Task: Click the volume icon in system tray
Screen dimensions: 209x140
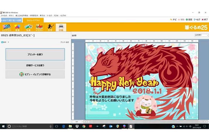Action: click(x=187, y=126)
